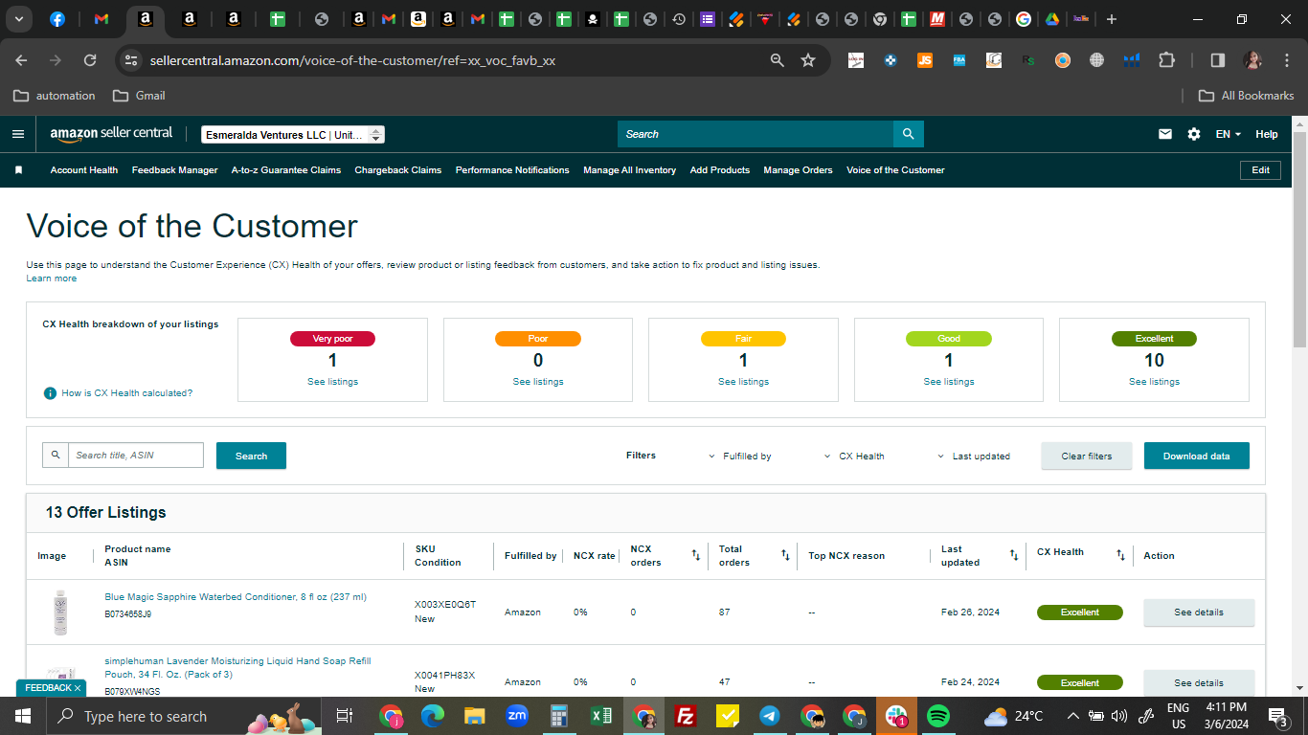Open the Esmeralda Ventures LLC account selector

[293, 135]
